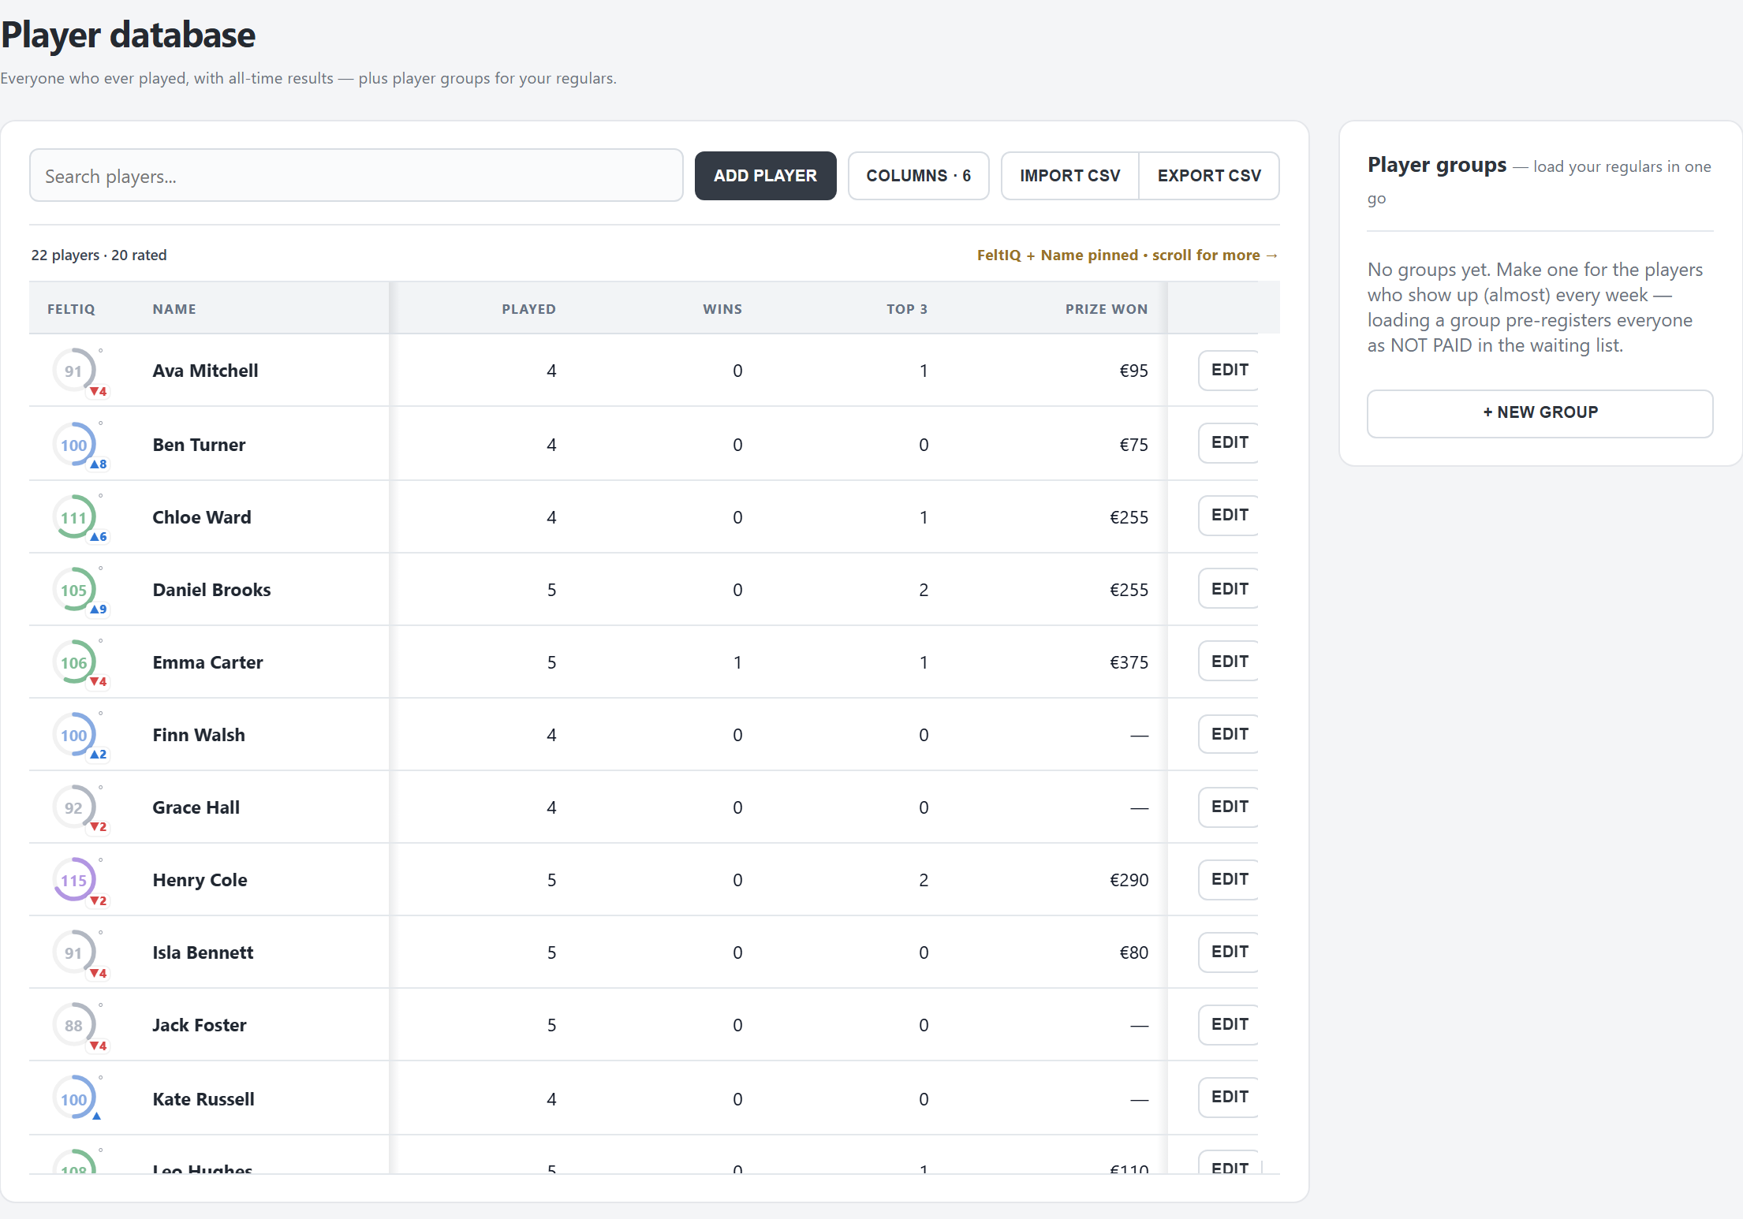Edit Ava Mitchell's record

[1229, 370]
